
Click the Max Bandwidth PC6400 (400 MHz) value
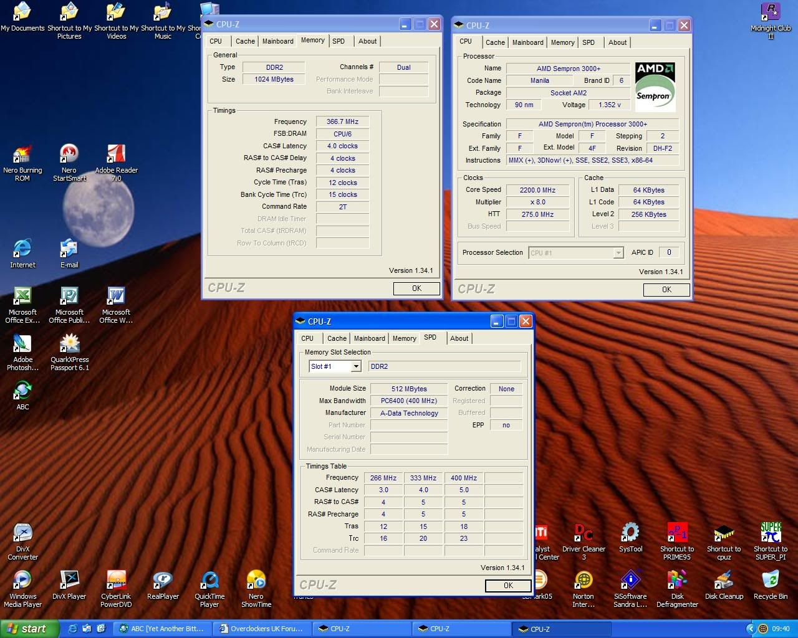(409, 401)
